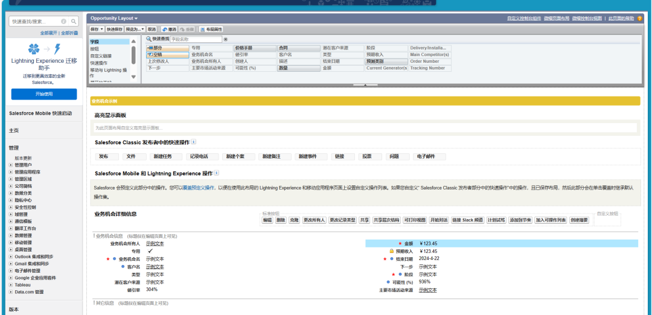
Task: Select the 预测类别 palette field
Action: (387, 62)
